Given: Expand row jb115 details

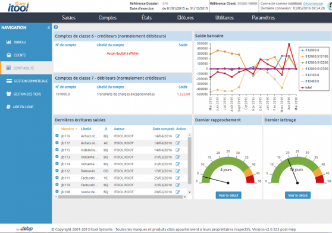Looking at the screenshot, I should tap(57, 150).
